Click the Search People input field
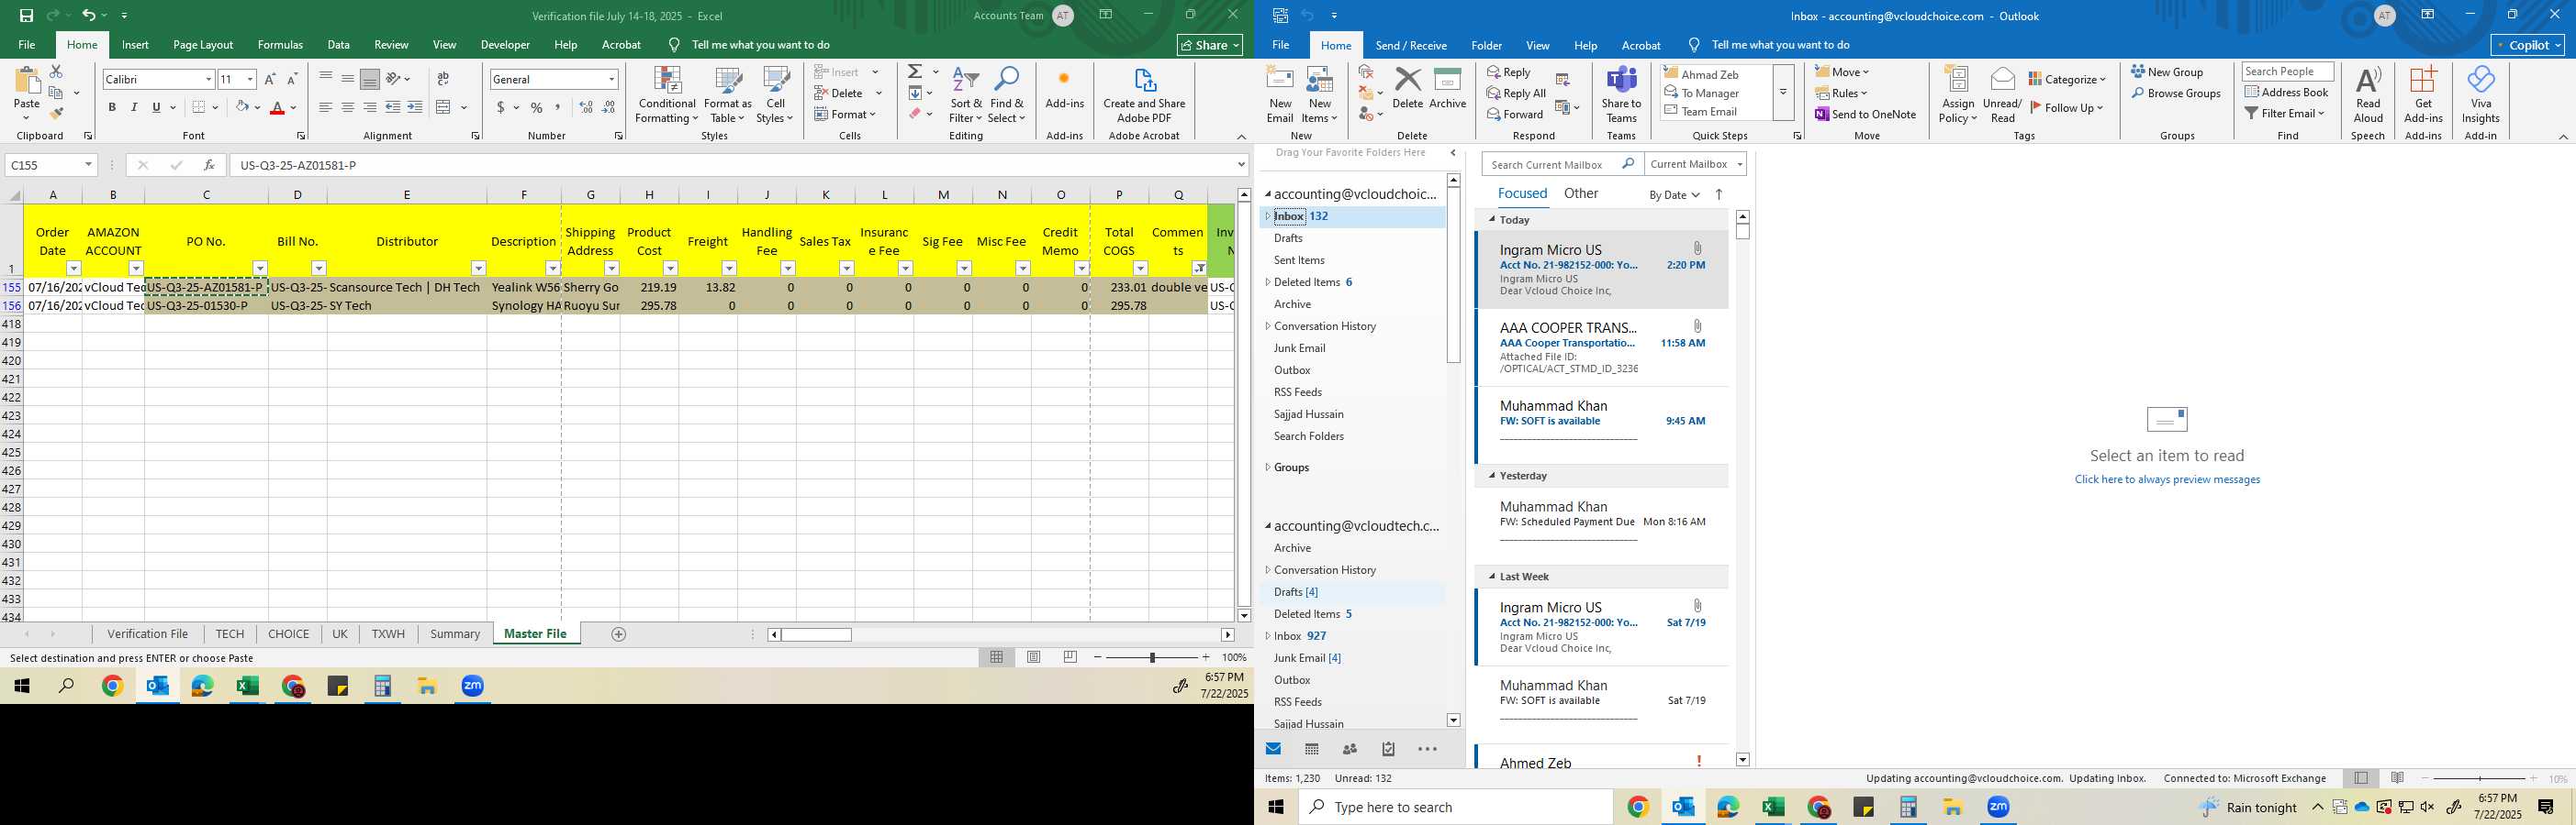Viewport: 2576px width, 825px height. pos(2287,71)
